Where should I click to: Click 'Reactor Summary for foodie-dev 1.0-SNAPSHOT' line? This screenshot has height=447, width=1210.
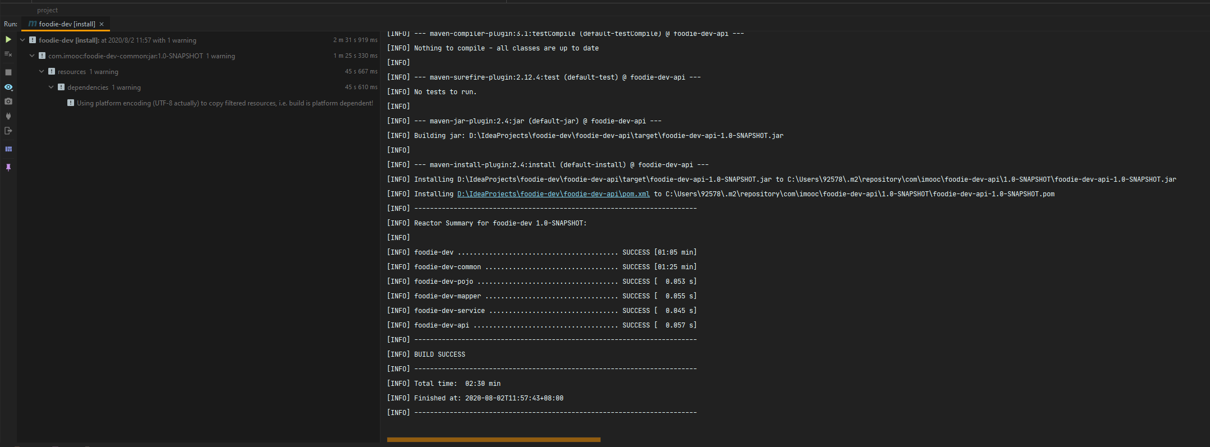point(487,223)
